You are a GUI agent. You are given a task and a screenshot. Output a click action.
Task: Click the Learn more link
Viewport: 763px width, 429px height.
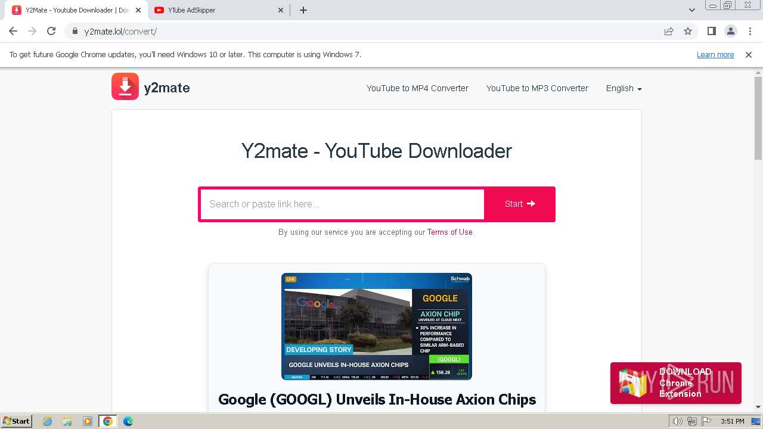coord(715,54)
